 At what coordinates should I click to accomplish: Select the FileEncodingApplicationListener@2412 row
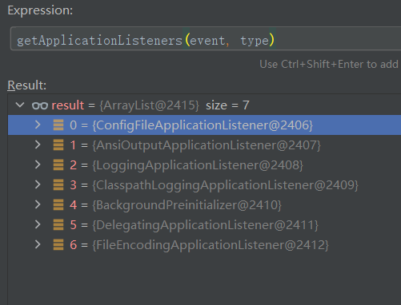click(x=204, y=245)
